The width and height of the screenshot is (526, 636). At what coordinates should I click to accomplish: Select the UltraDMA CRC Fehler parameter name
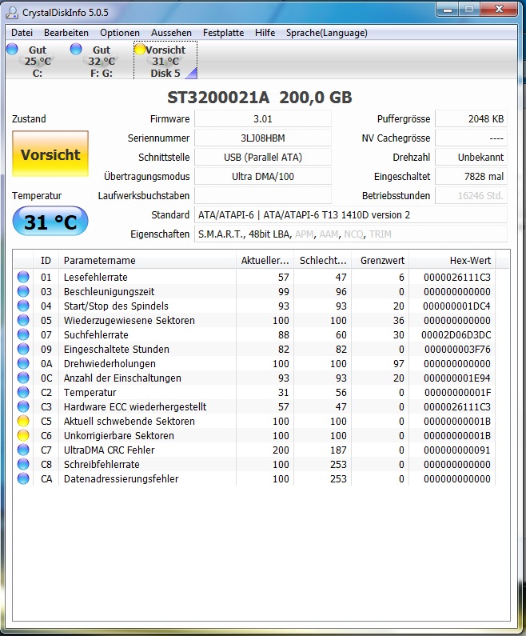[x=109, y=450]
